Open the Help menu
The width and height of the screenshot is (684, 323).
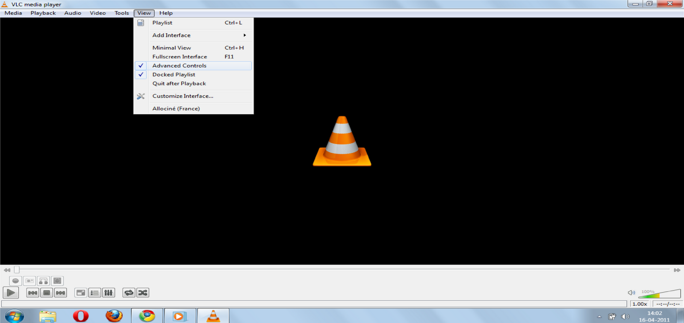(x=166, y=13)
